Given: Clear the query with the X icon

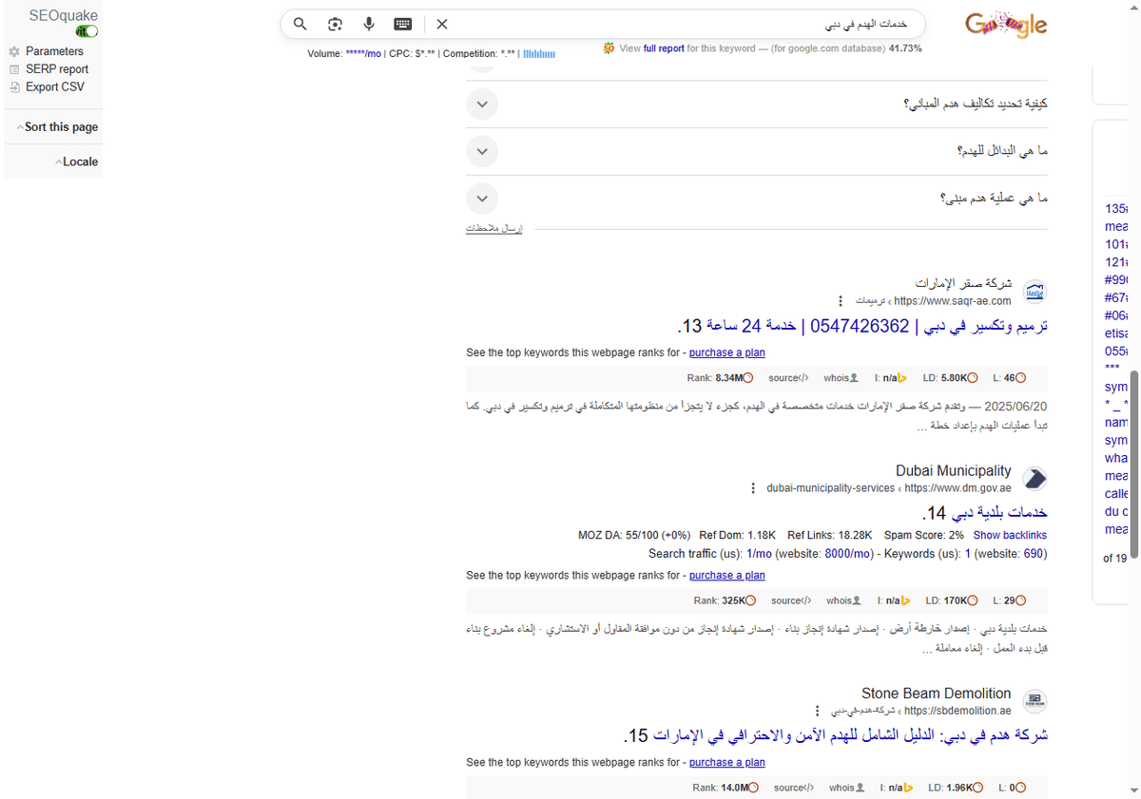Looking at the screenshot, I should tap(441, 24).
